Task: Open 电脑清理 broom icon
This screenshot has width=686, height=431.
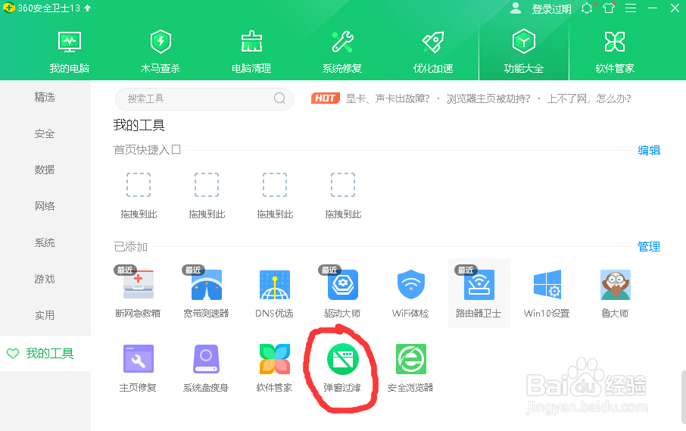Action: (x=251, y=42)
